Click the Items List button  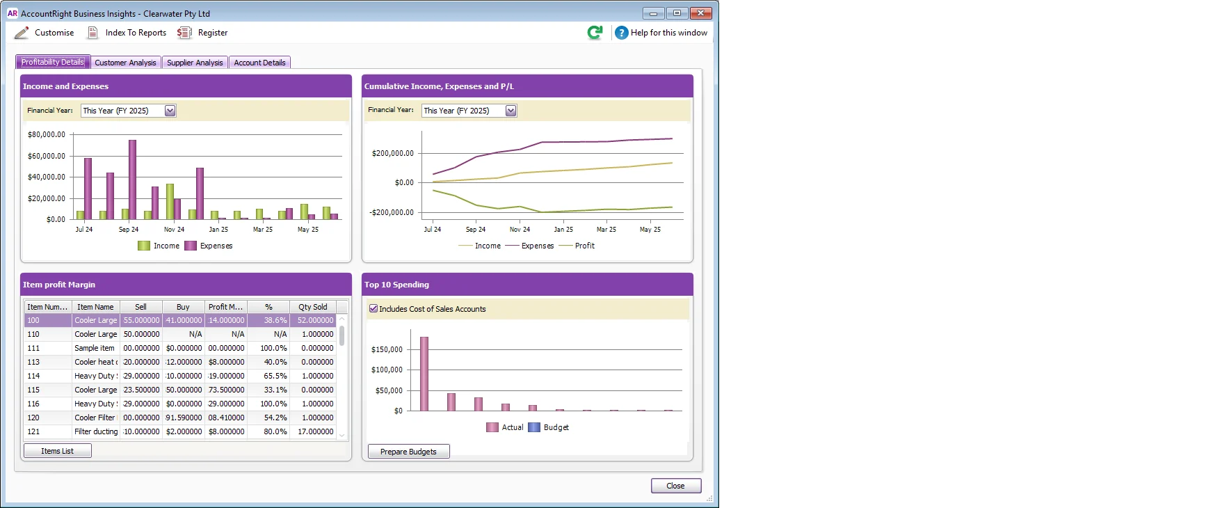click(x=58, y=451)
